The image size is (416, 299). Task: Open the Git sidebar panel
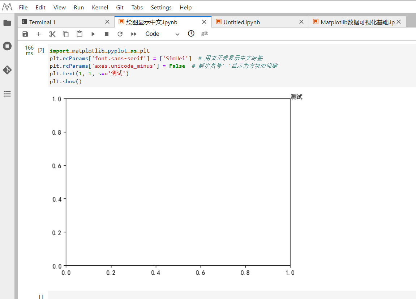[x=7, y=70]
